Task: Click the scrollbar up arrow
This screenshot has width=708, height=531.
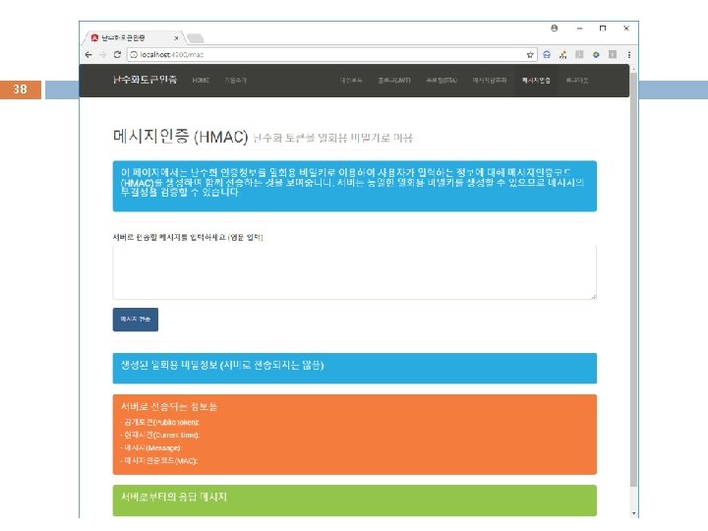Action: pos(633,68)
